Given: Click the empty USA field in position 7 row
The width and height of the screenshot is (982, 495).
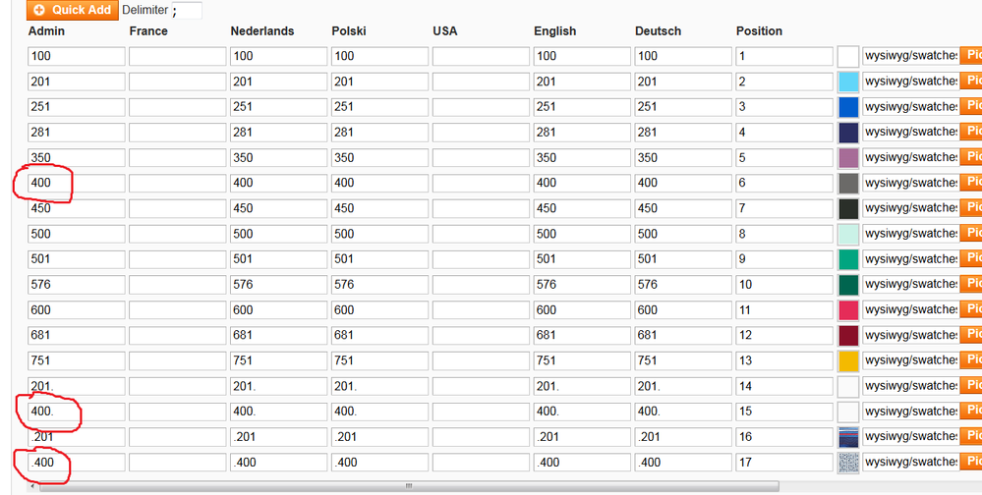Looking at the screenshot, I should [481, 208].
